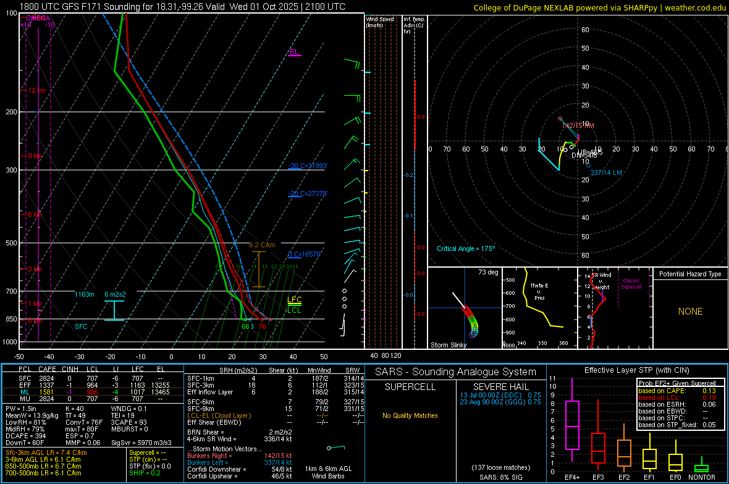Click the '13 Jul 00 00Z (DDC)' hail analogue
This screenshot has width=729, height=484.
coord(500,394)
